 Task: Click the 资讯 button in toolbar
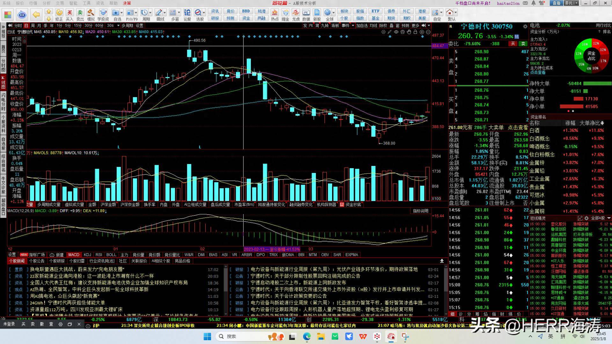(x=215, y=11)
